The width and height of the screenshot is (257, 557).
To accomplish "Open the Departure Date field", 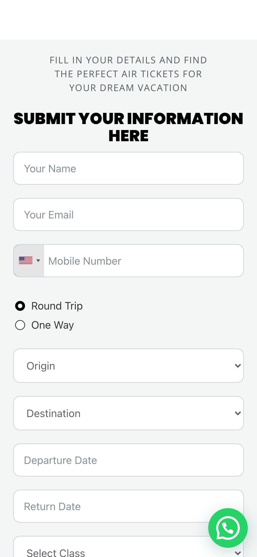I will pyautogui.click(x=128, y=460).
